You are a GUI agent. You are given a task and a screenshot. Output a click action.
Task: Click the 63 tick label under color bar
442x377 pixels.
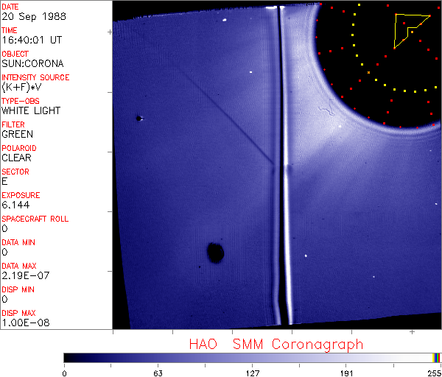tap(158, 372)
